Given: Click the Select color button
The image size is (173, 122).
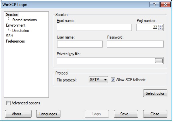Looking at the screenshot, I should [155, 93].
